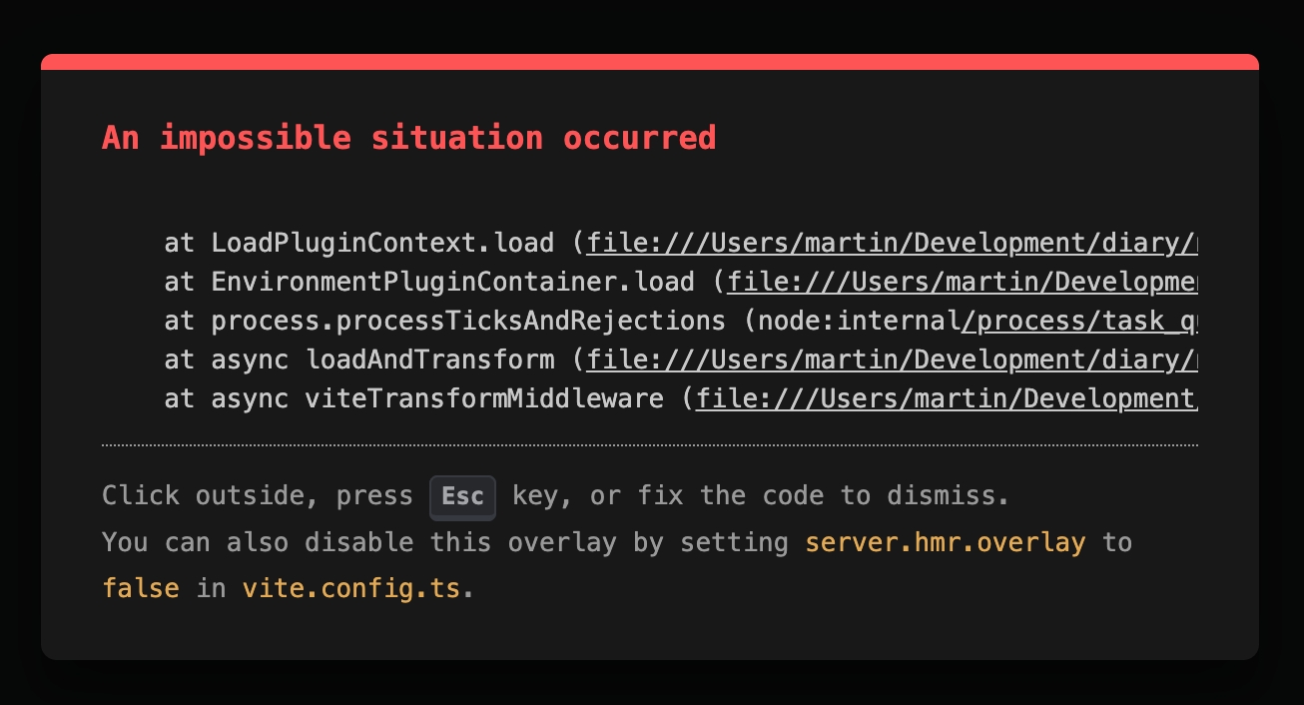Viewport: 1304px width, 705px height.
Task: Click the "EnvironmentPluginContainer.load" function name
Action: (452, 282)
